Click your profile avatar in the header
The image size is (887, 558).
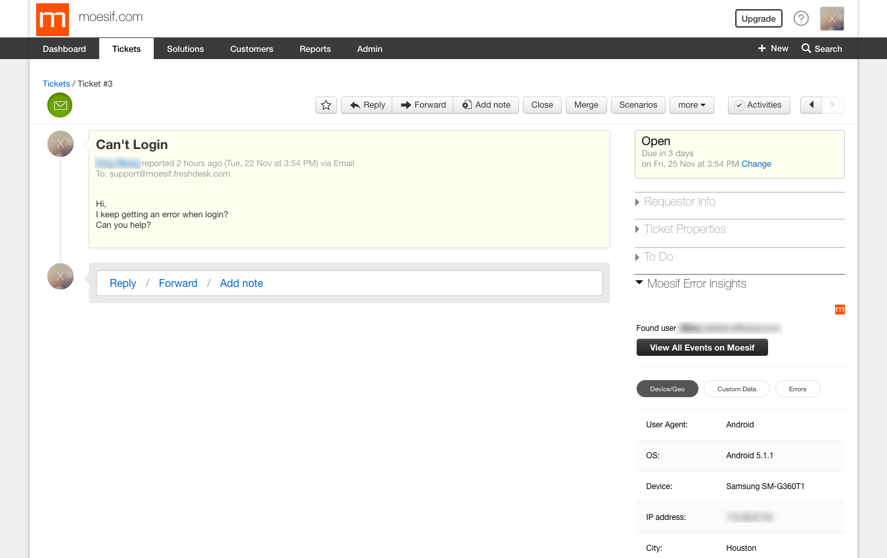pos(832,18)
